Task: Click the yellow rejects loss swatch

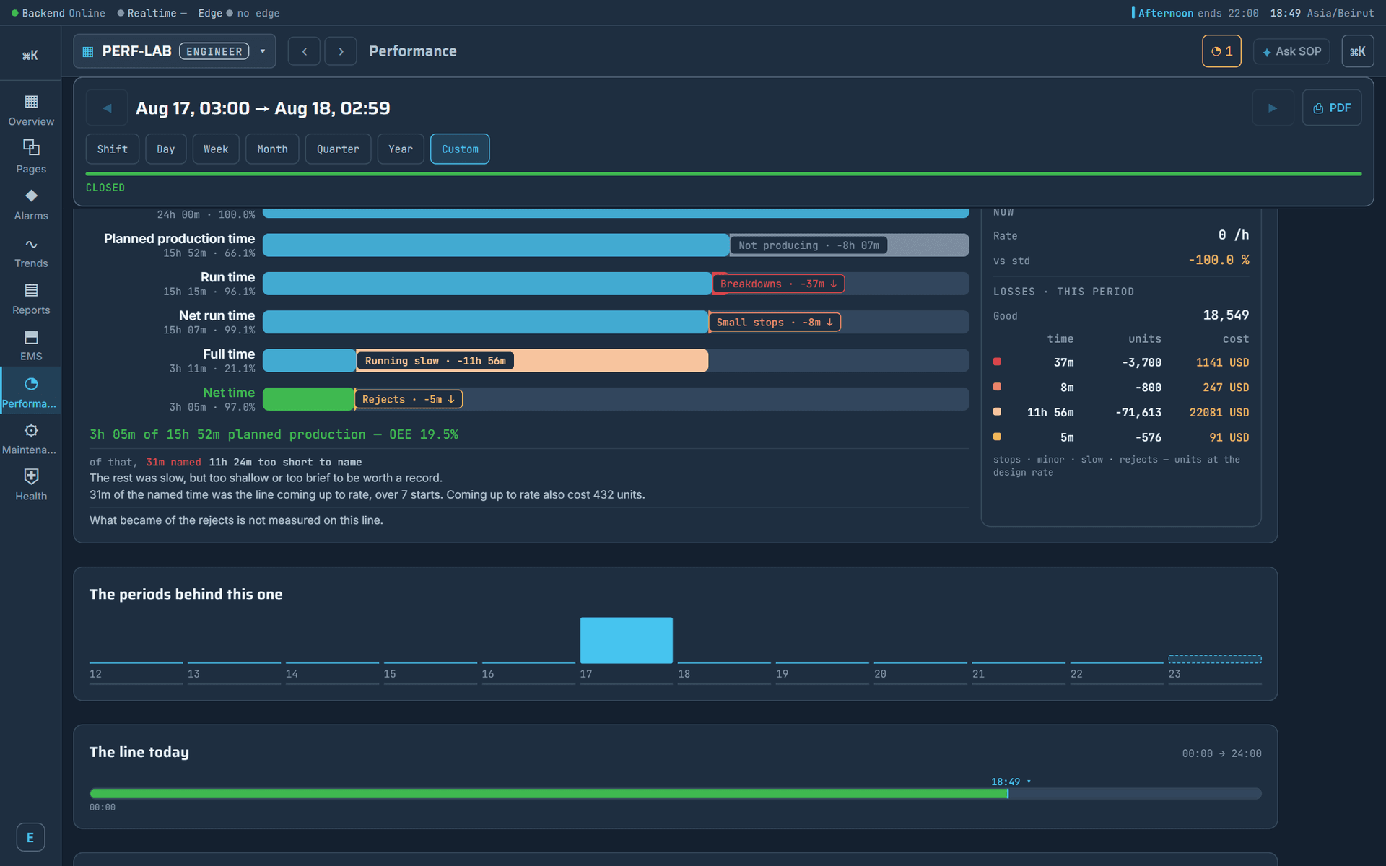Action: 997,437
